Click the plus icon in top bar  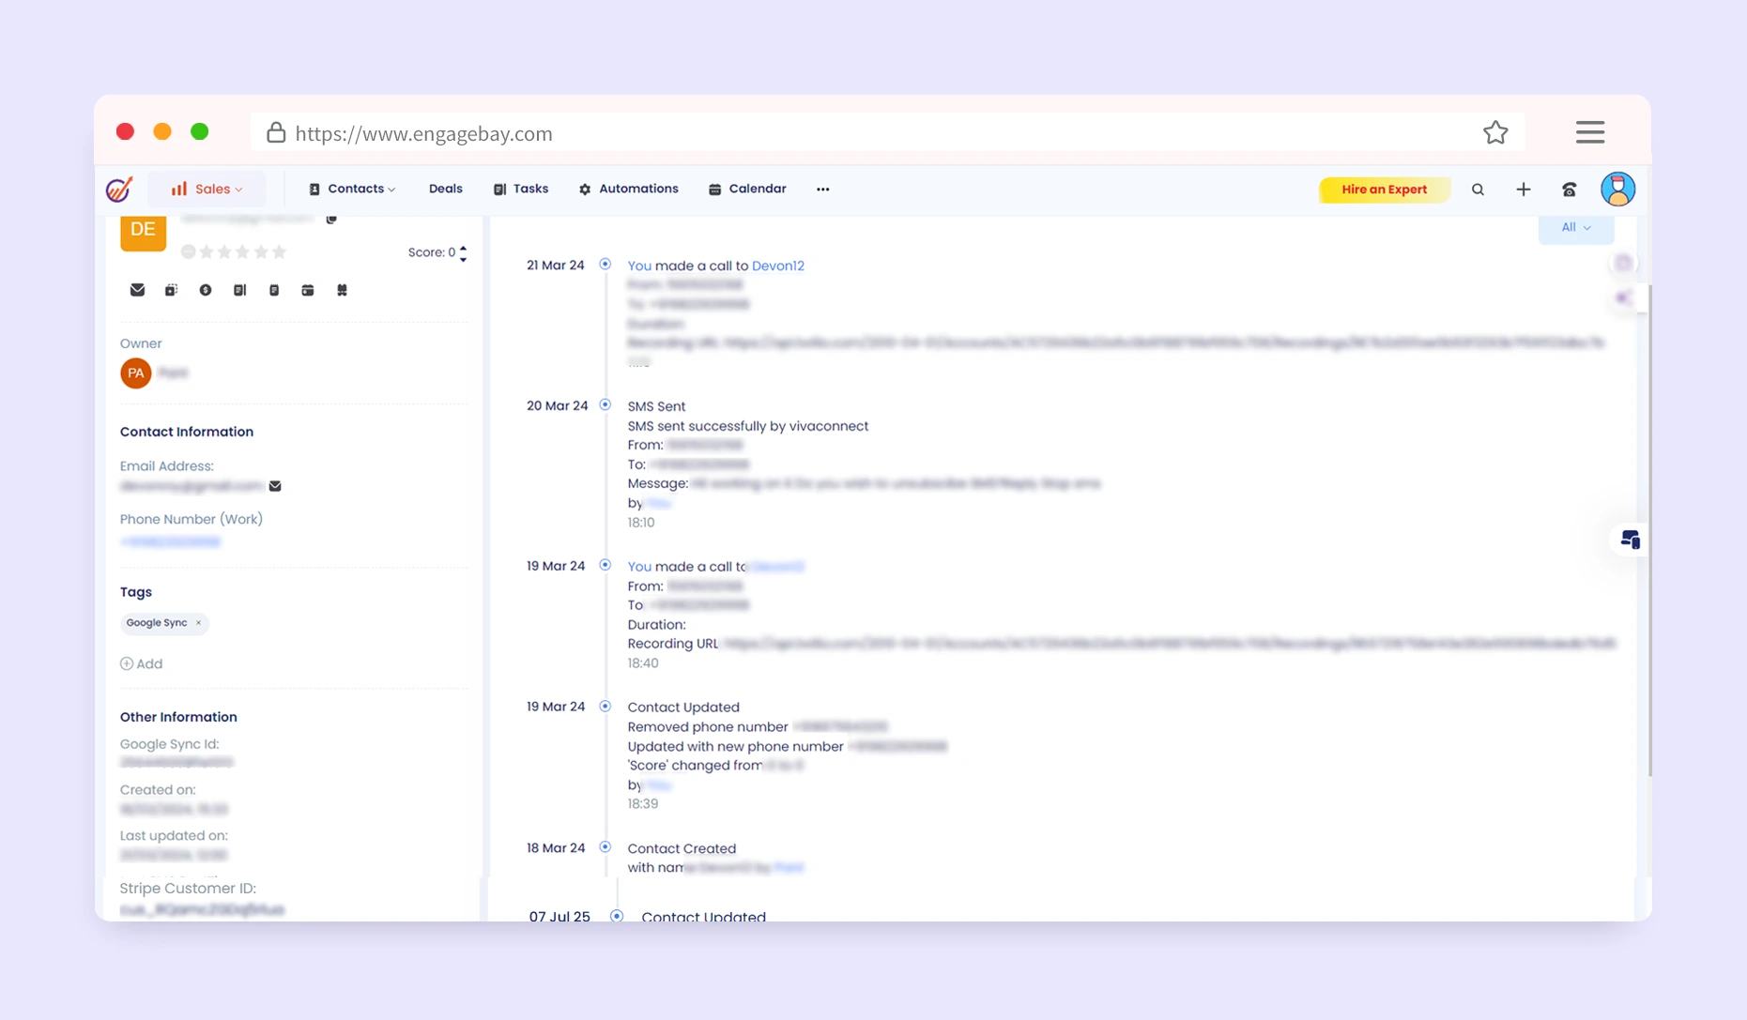(x=1523, y=190)
